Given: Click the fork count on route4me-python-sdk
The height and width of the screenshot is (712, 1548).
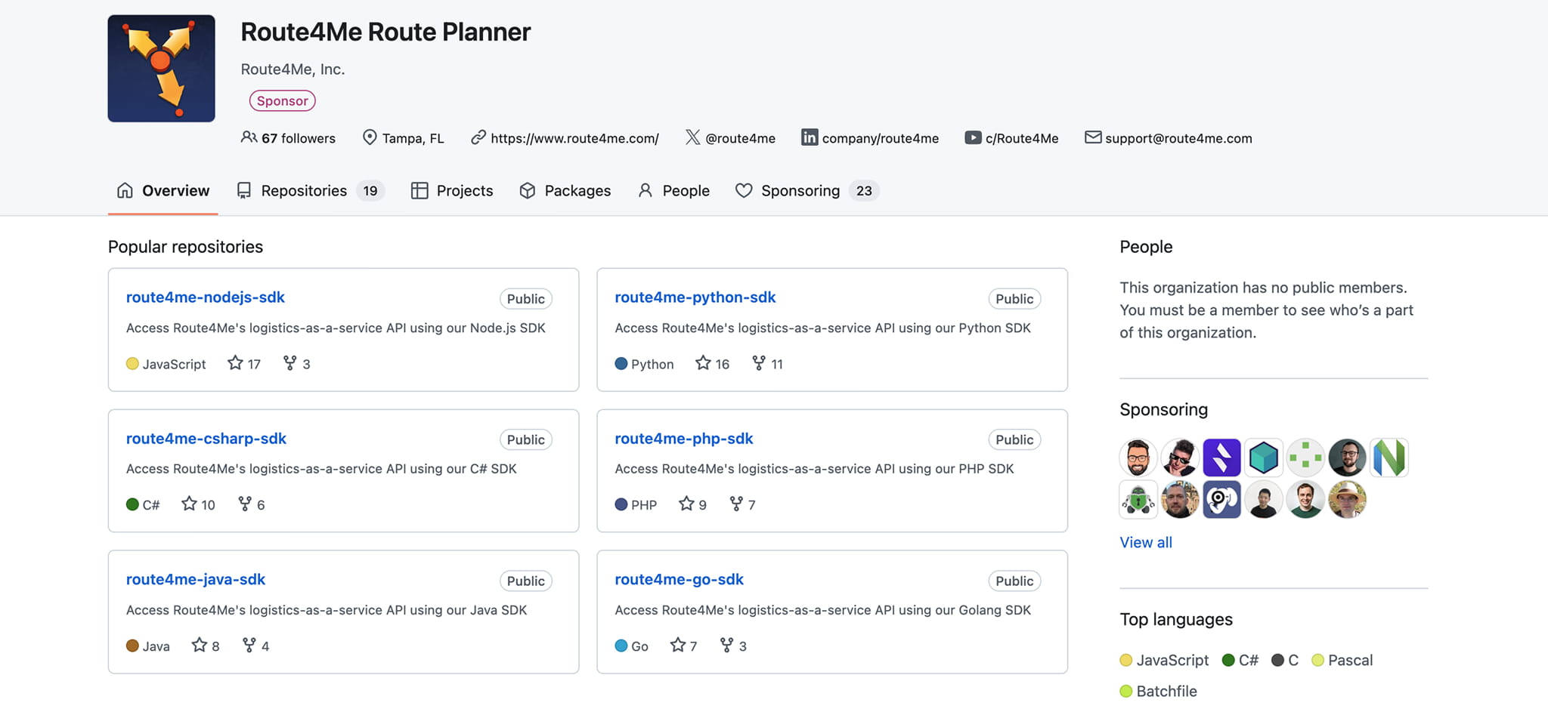Looking at the screenshot, I should click(x=768, y=364).
